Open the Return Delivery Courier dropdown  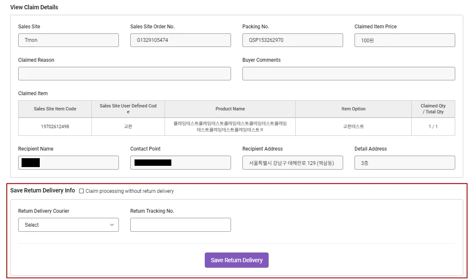click(x=68, y=225)
